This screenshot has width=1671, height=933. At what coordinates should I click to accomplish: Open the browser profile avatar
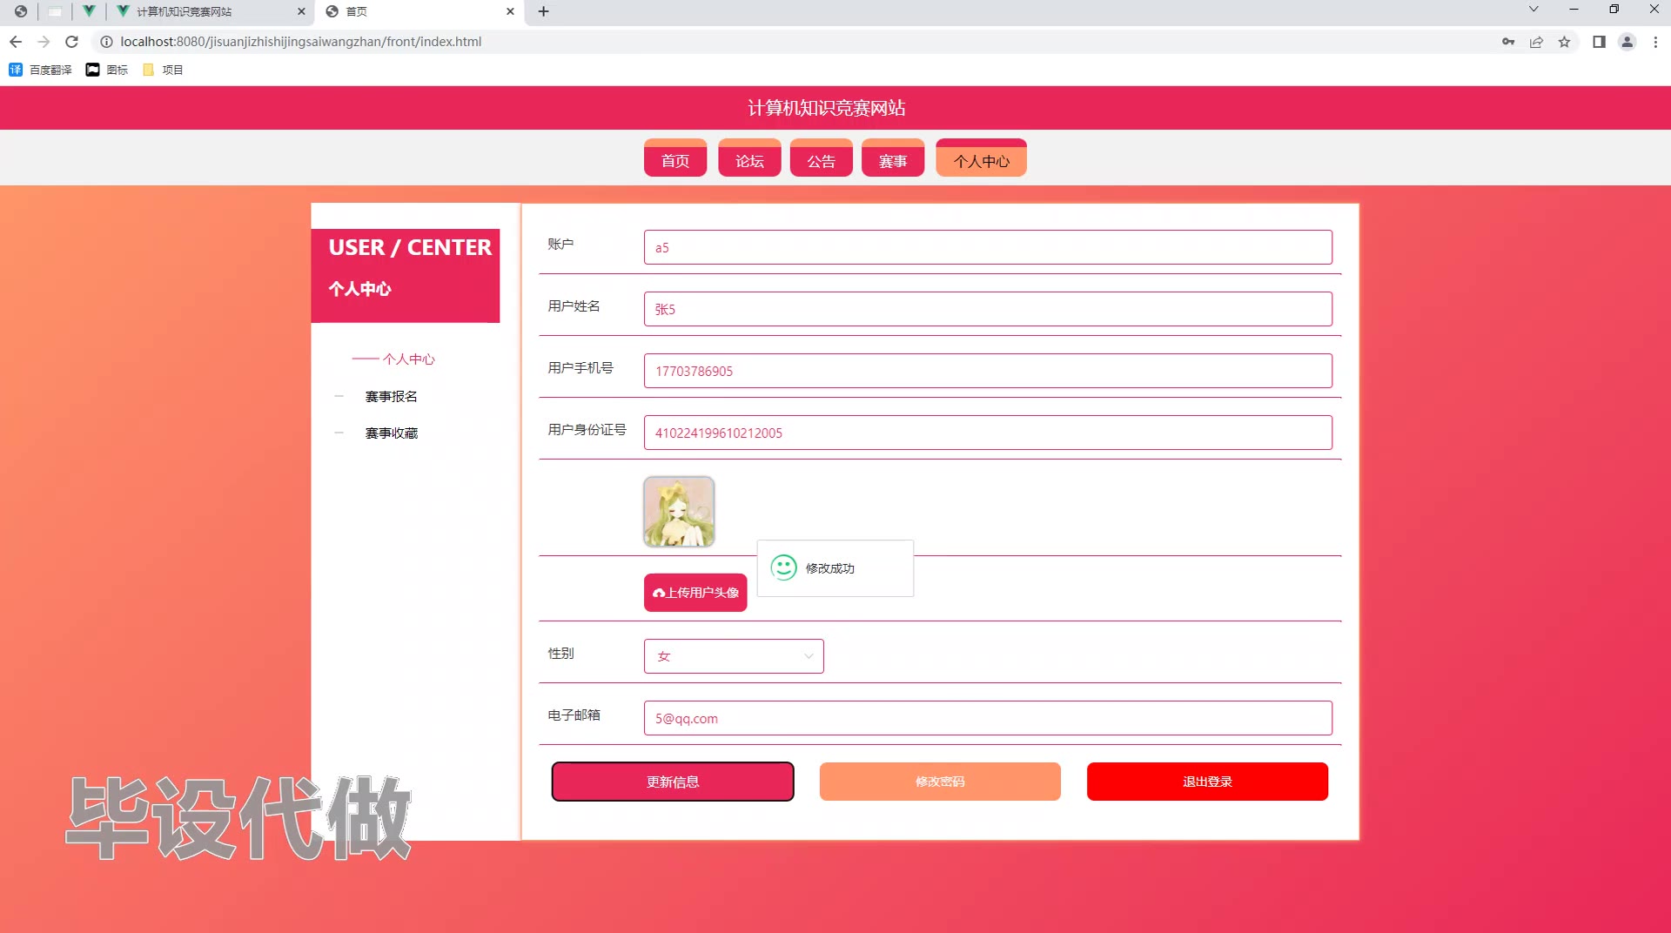[1627, 42]
